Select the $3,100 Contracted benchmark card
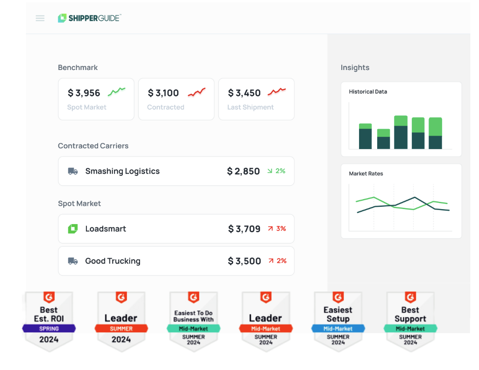Screen dimensions: 479x370 coord(176,99)
